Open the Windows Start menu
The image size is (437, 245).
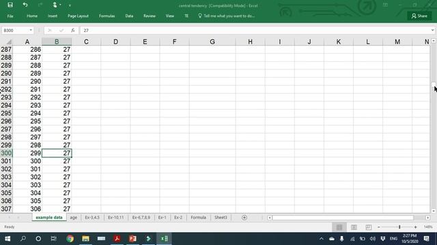(x=8, y=239)
